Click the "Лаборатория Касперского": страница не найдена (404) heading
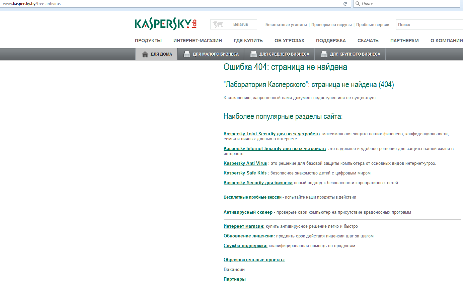The width and height of the screenshot is (463, 286). point(309,85)
